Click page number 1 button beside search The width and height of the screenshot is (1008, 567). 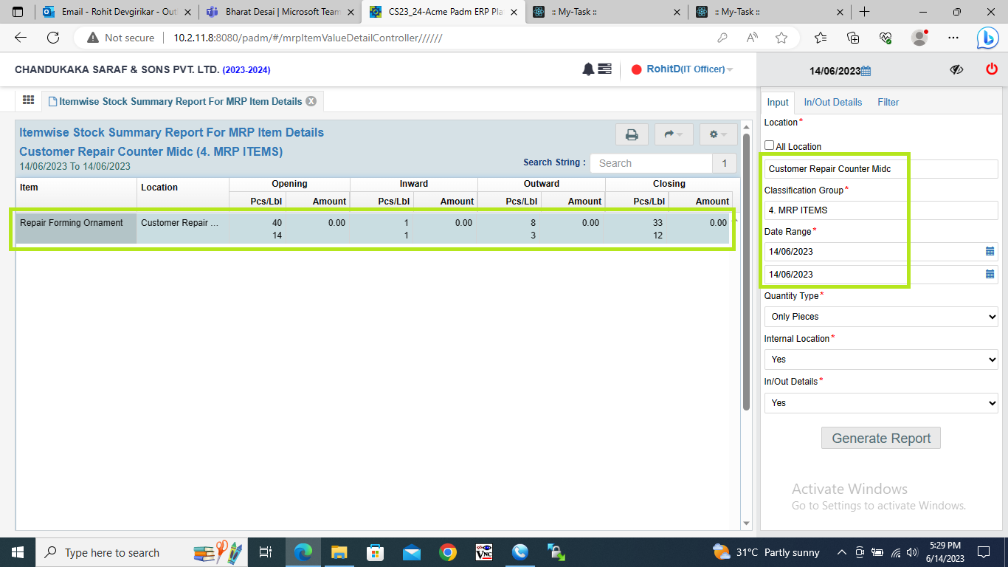(x=725, y=163)
